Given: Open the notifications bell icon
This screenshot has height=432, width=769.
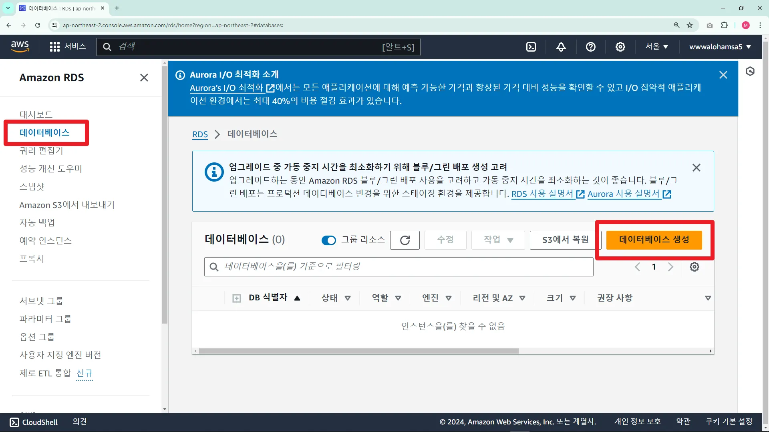Looking at the screenshot, I should [561, 47].
